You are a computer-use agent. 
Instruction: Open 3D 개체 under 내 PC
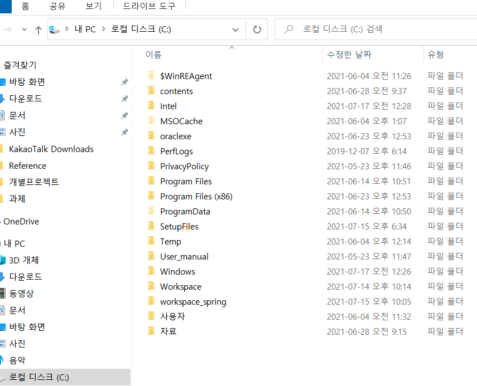[24, 260]
